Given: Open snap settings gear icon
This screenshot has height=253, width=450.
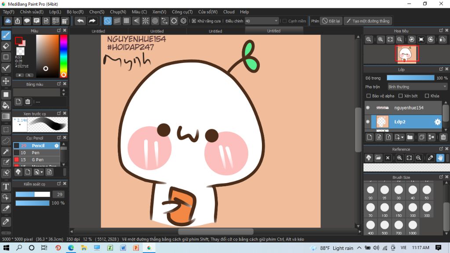Looking at the screenshot, I should [x=184, y=21].
